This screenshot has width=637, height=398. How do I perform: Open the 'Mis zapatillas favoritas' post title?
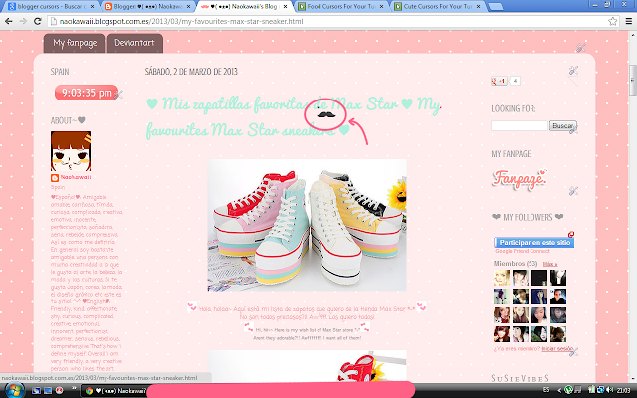pos(293,117)
